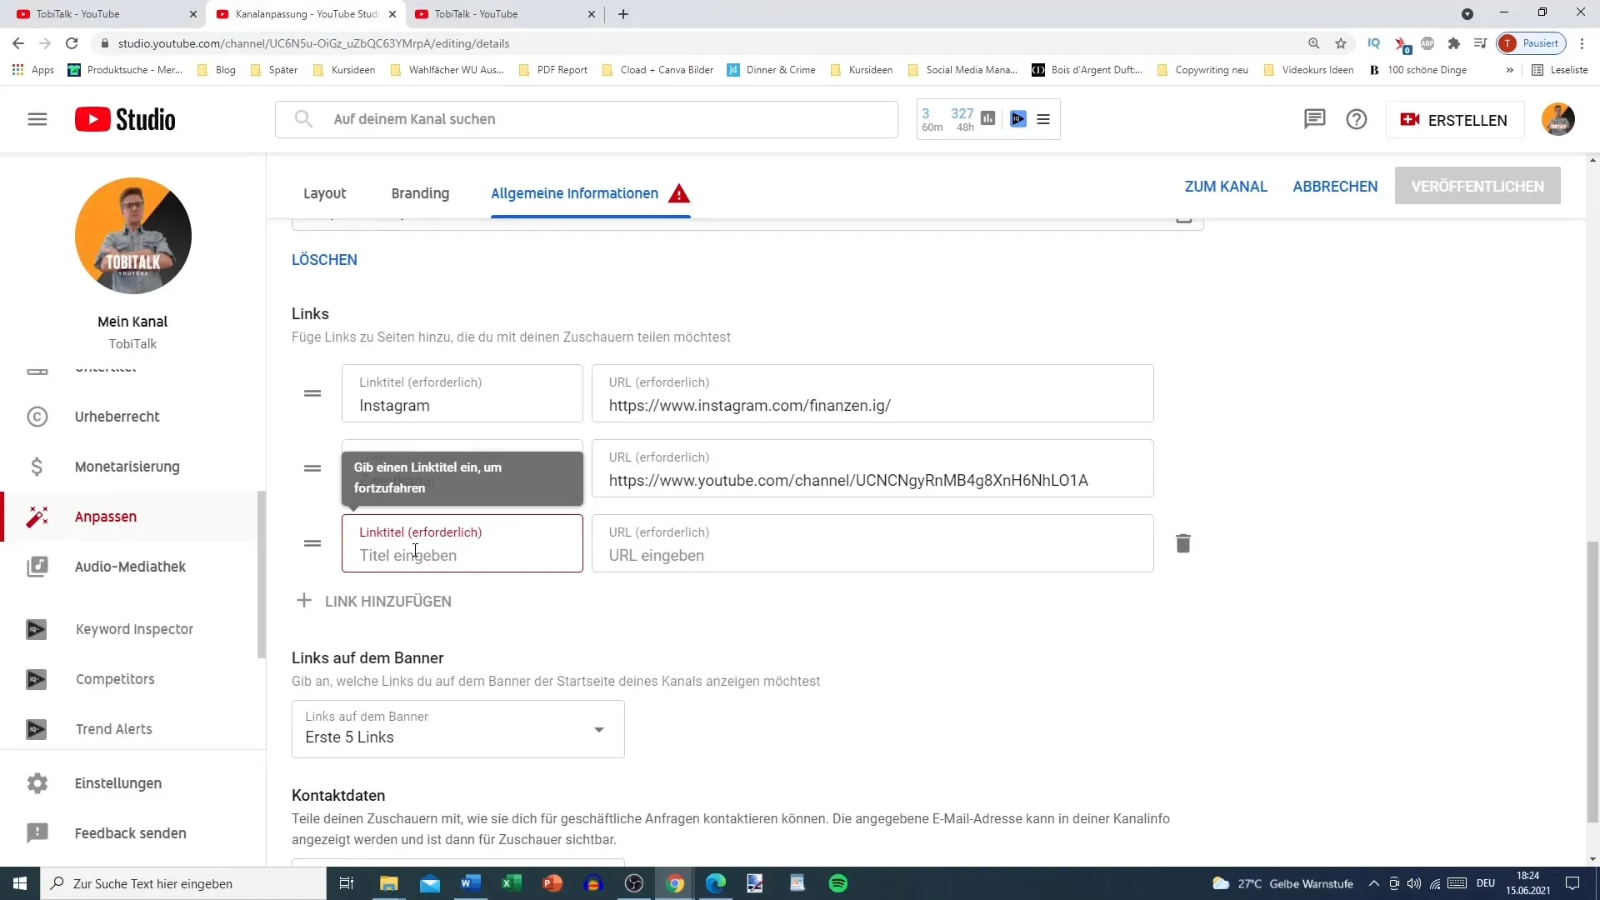
Task: Click the drag handle of YouTube channel link row
Action: pos(312,468)
